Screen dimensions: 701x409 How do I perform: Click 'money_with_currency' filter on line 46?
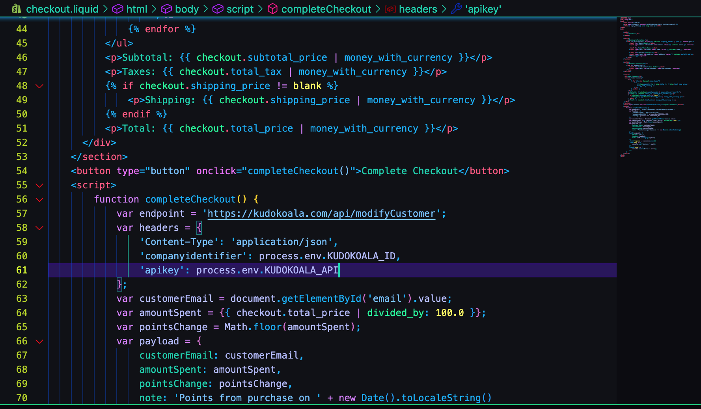pyautogui.click(x=398, y=58)
